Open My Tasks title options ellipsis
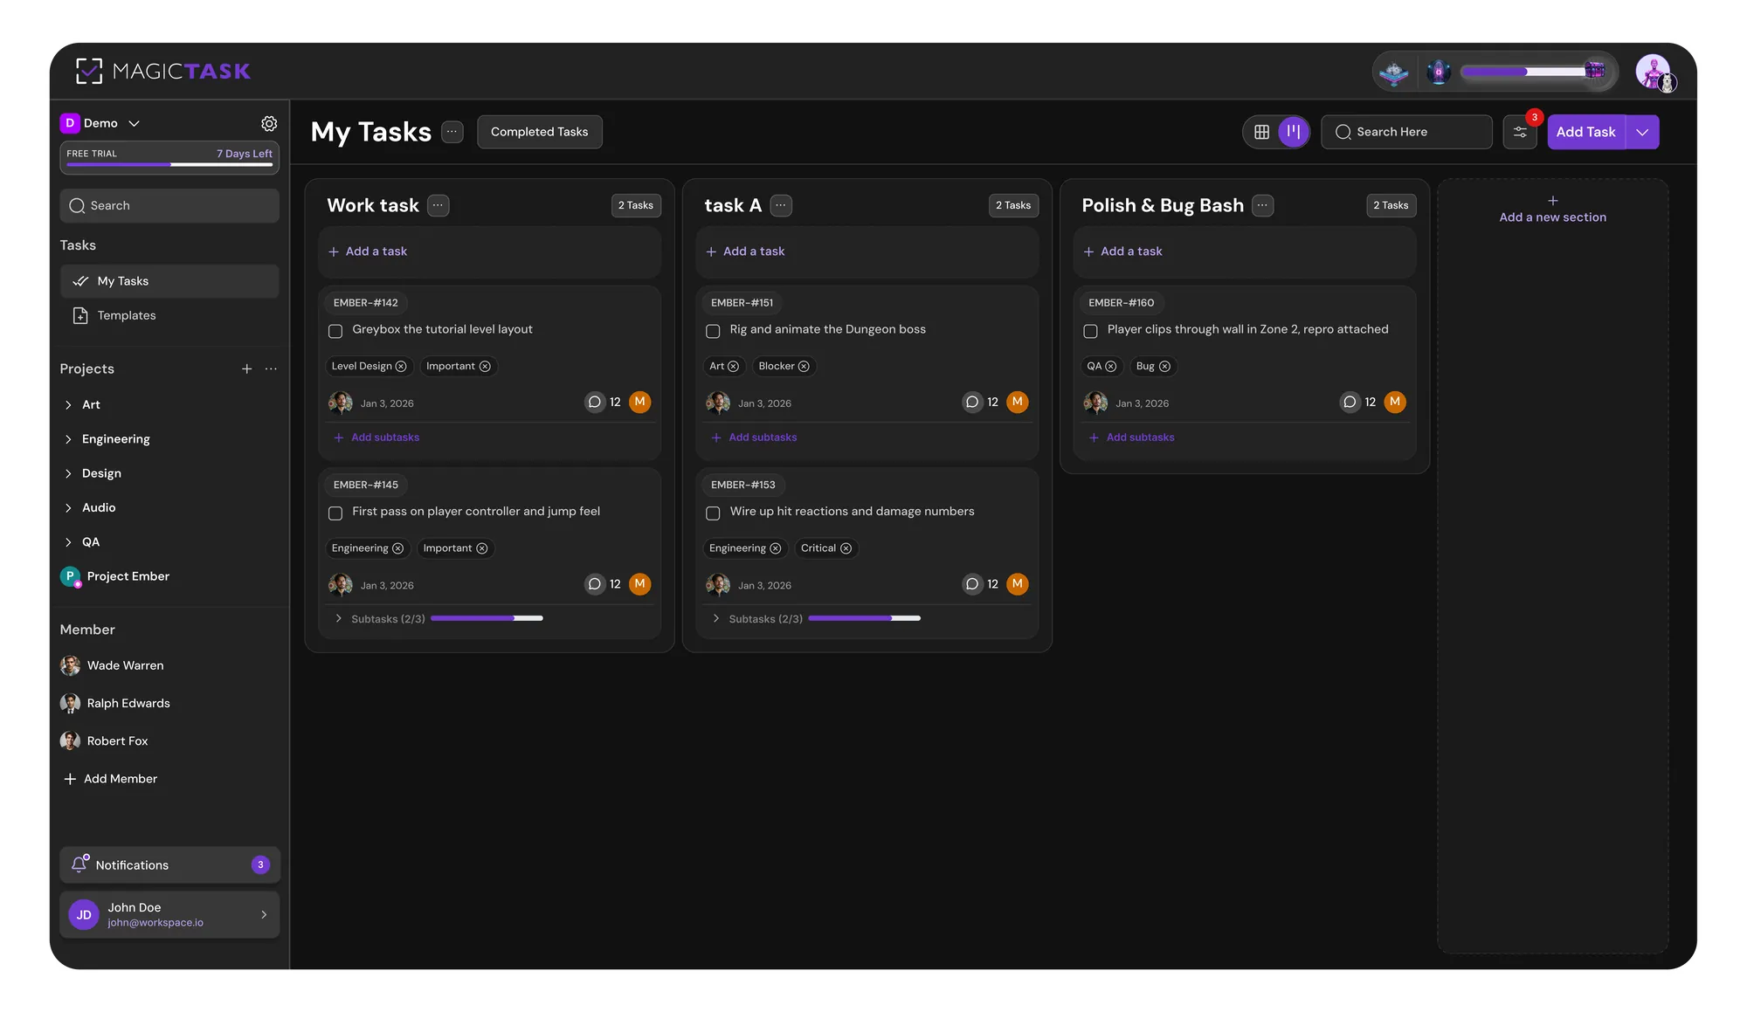 452,132
